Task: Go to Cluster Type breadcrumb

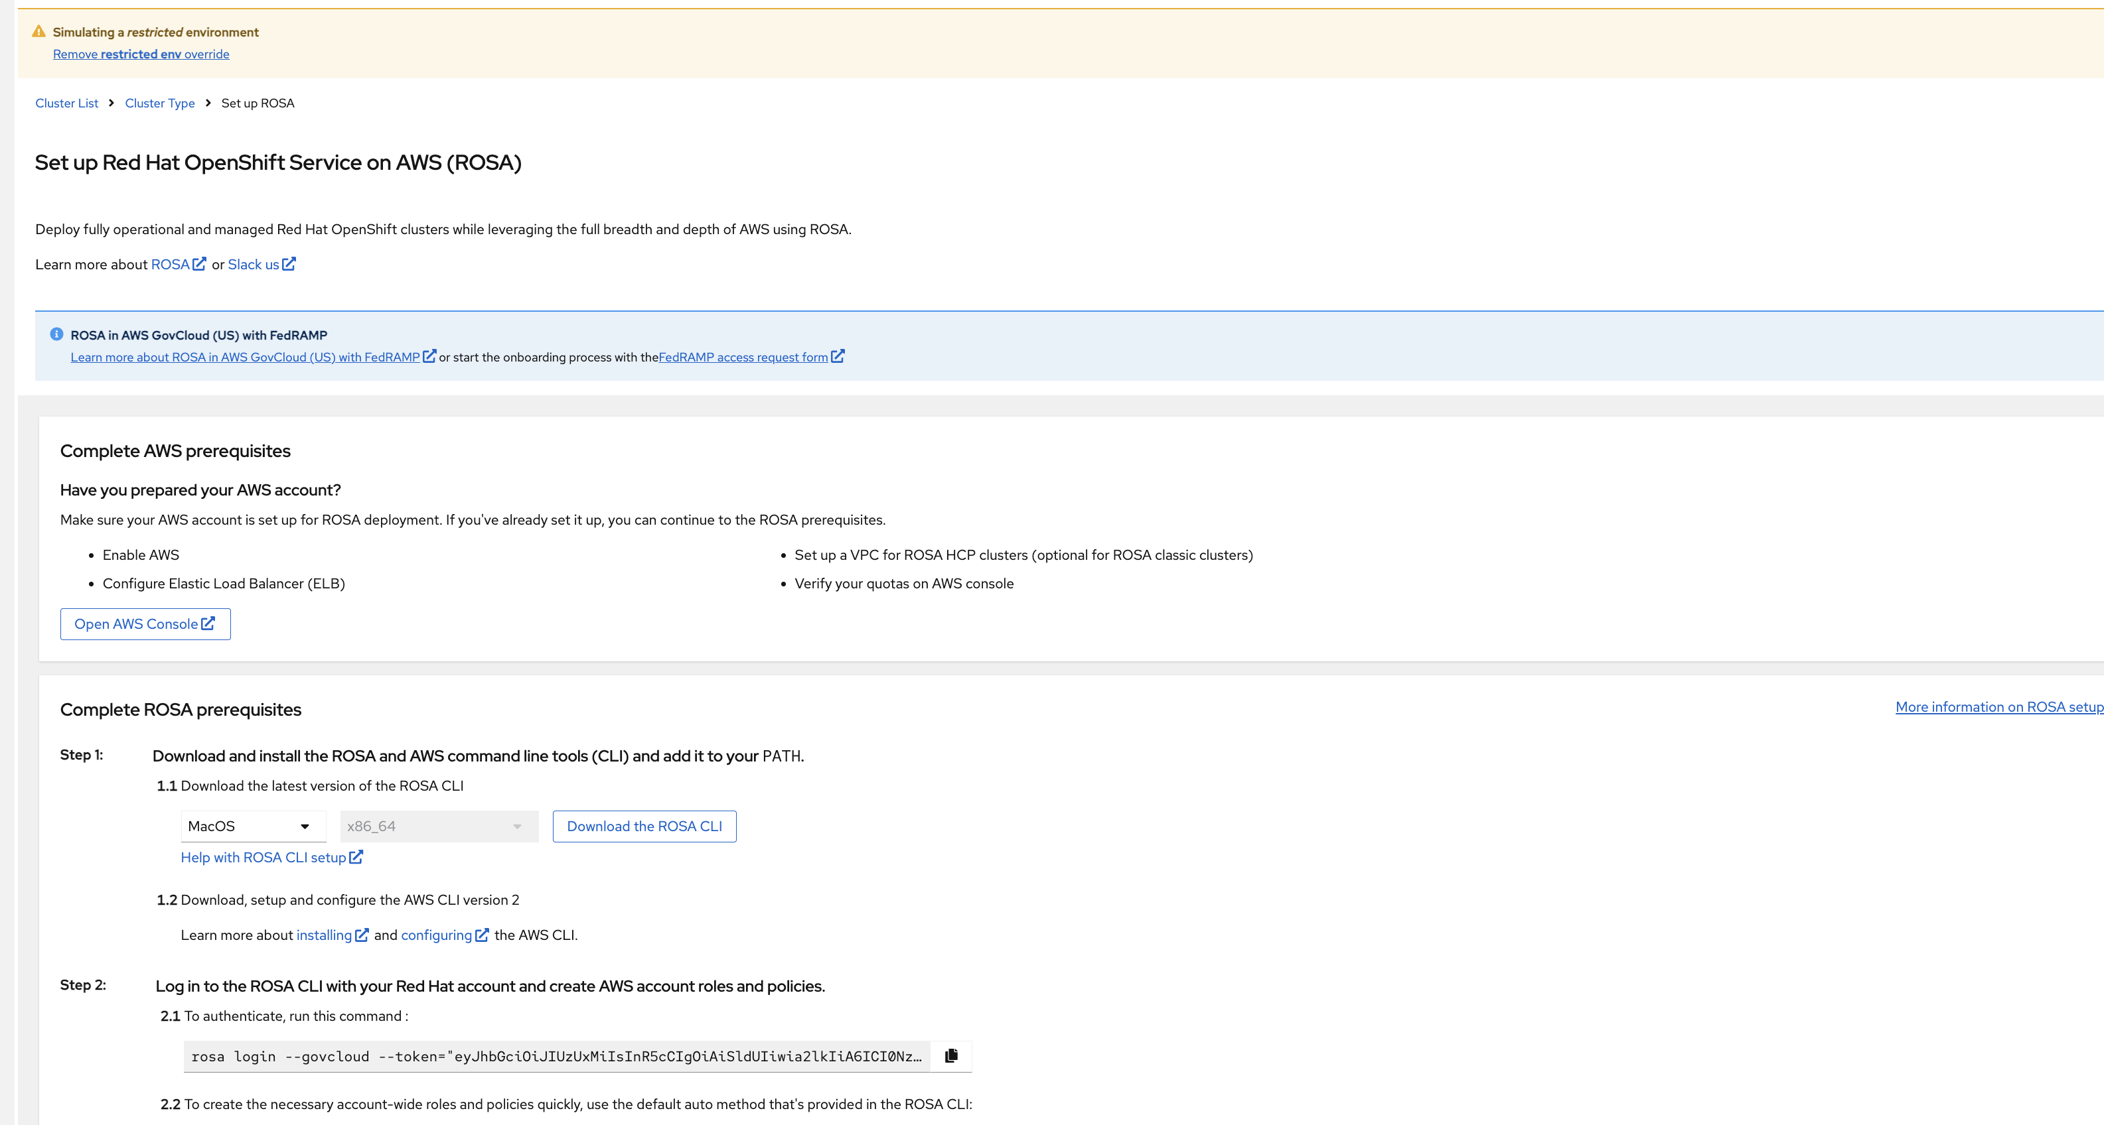Action: (x=159, y=103)
